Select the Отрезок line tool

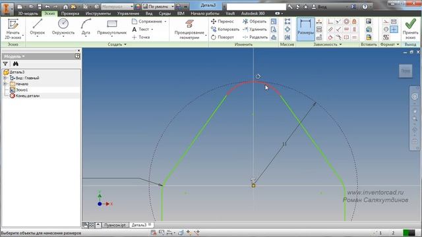pos(37,27)
